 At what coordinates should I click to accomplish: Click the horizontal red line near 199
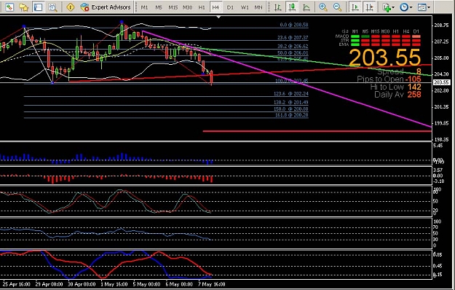pyautogui.click(x=317, y=131)
